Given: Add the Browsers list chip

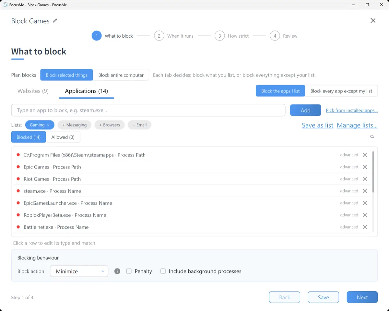Looking at the screenshot, I should (x=110, y=125).
